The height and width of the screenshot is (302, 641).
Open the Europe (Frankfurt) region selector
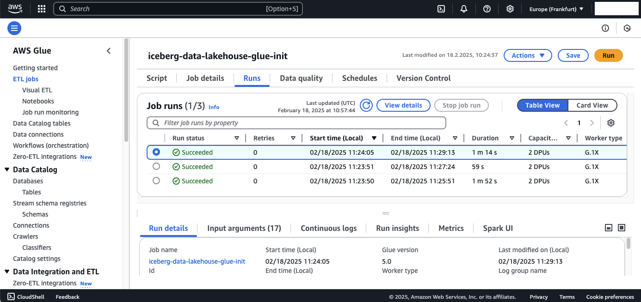556,9
